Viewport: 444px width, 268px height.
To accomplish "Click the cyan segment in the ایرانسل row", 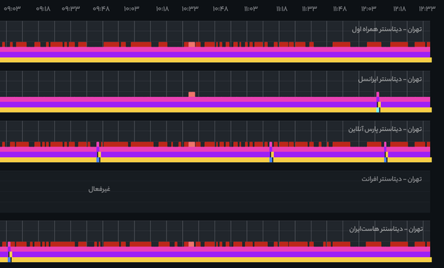I will point(377,110).
